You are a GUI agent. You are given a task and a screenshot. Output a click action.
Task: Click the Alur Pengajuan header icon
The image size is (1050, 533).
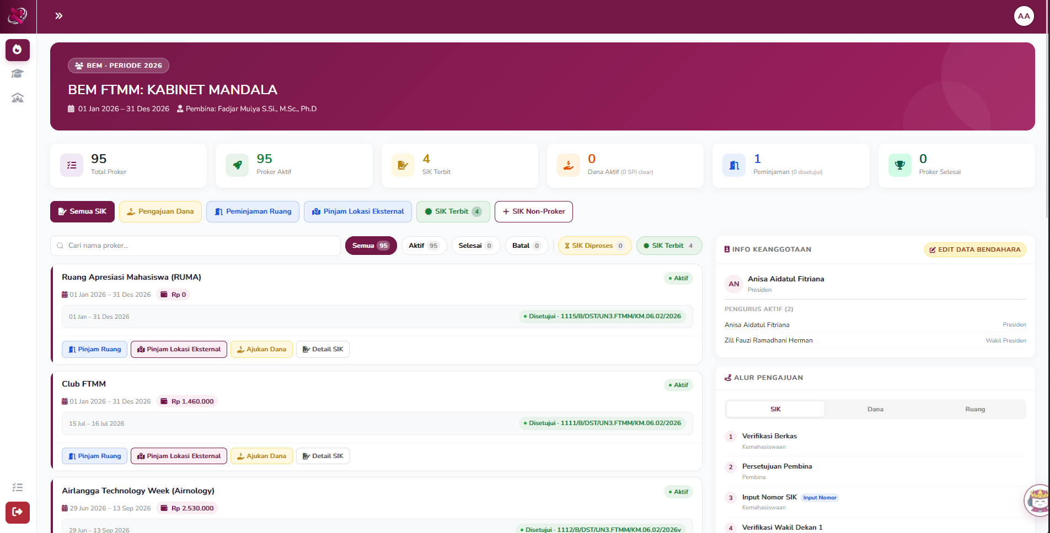click(728, 378)
